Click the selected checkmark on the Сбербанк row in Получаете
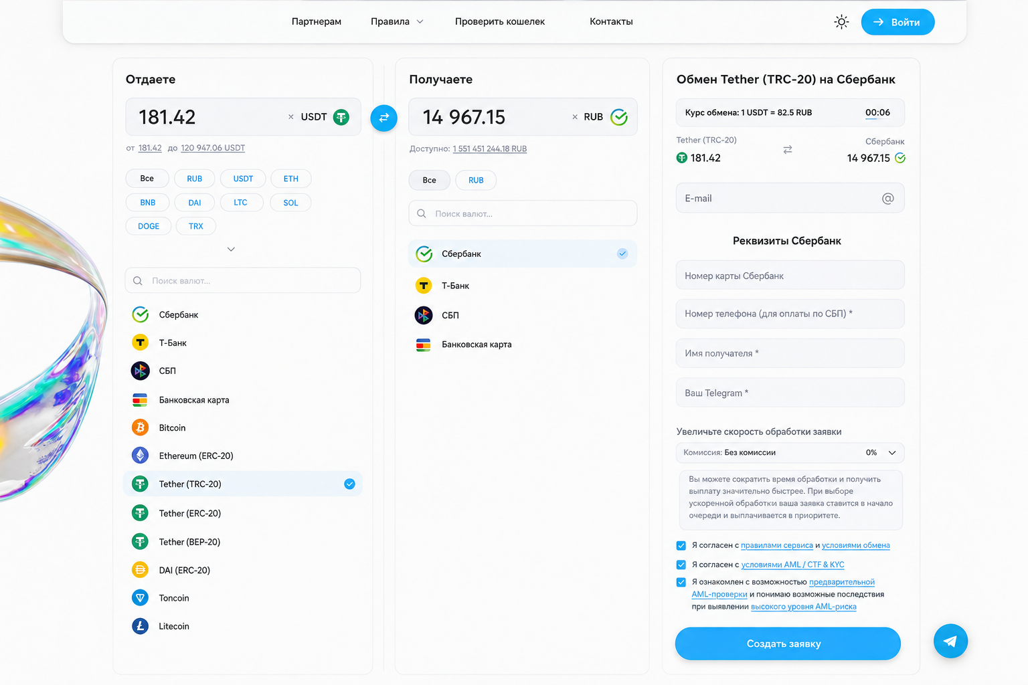Screen dimensions: 1028x685 click(622, 254)
